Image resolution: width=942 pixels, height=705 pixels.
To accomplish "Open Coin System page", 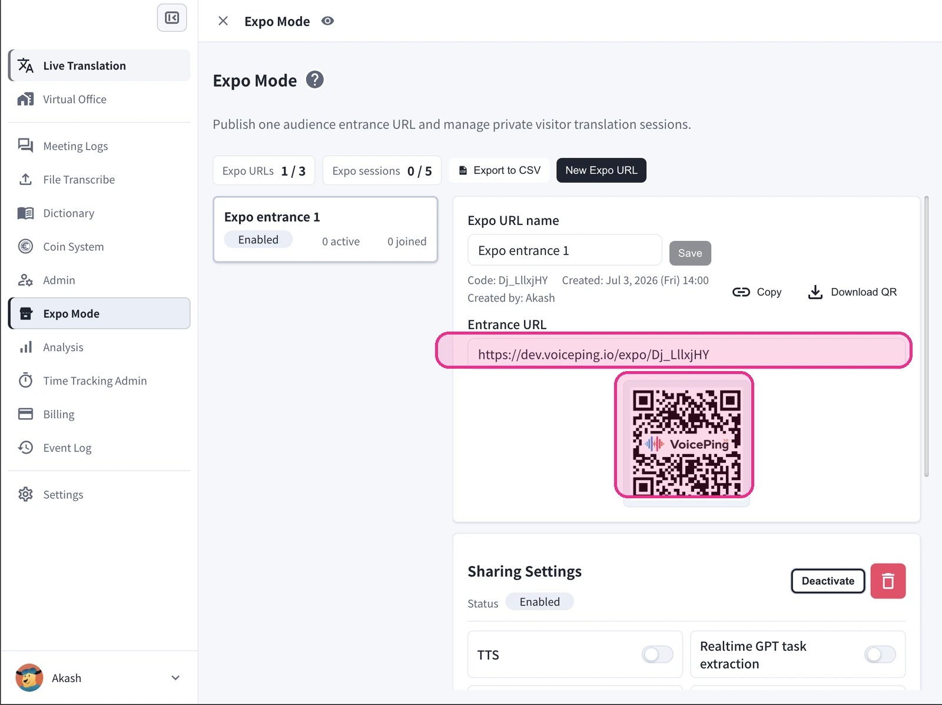I will click(99, 246).
